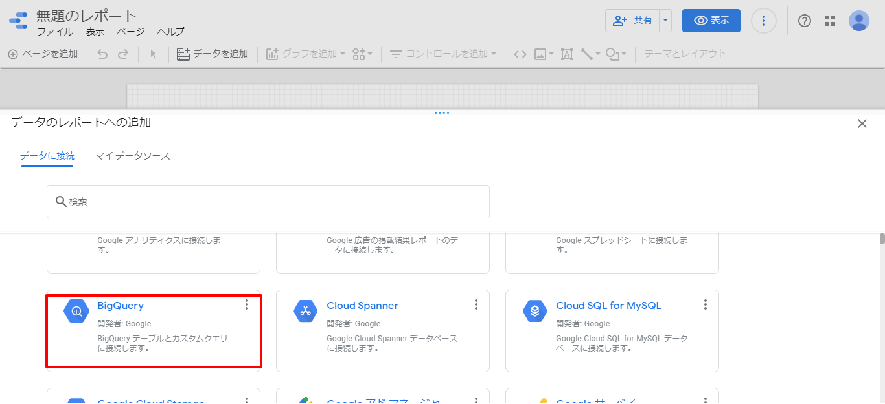885x404 pixels.
Task: Click the BigQuery hexagon icon
Action: pyautogui.click(x=76, y=311)
